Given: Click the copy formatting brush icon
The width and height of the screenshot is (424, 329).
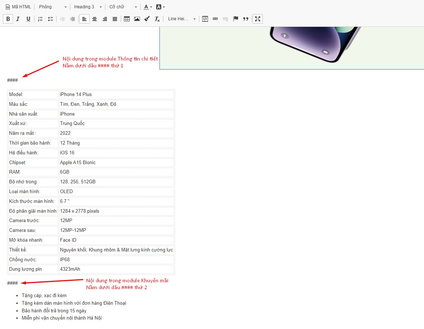Looking at the screenshot, I should 147,19.
